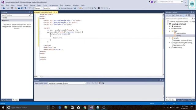Click Task View icon on taskbar
The height and width of the screenshot is (110, 196).
53,107
